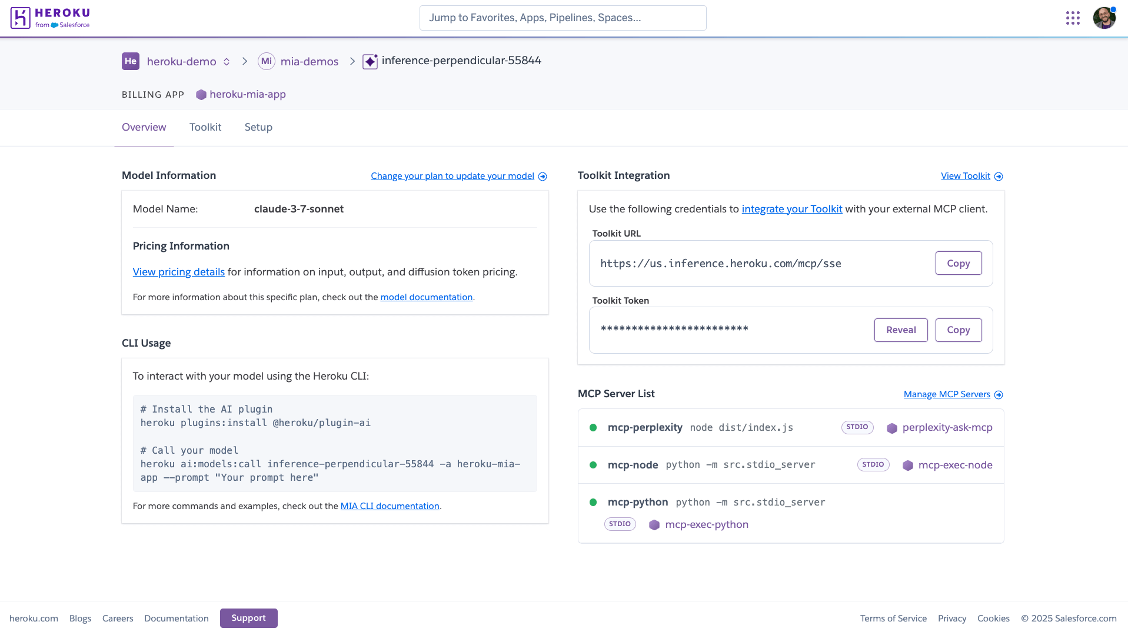This screenshot has width=1128, height=635.
Task: Click the Jump to Favorites search field
Action: 562,18
